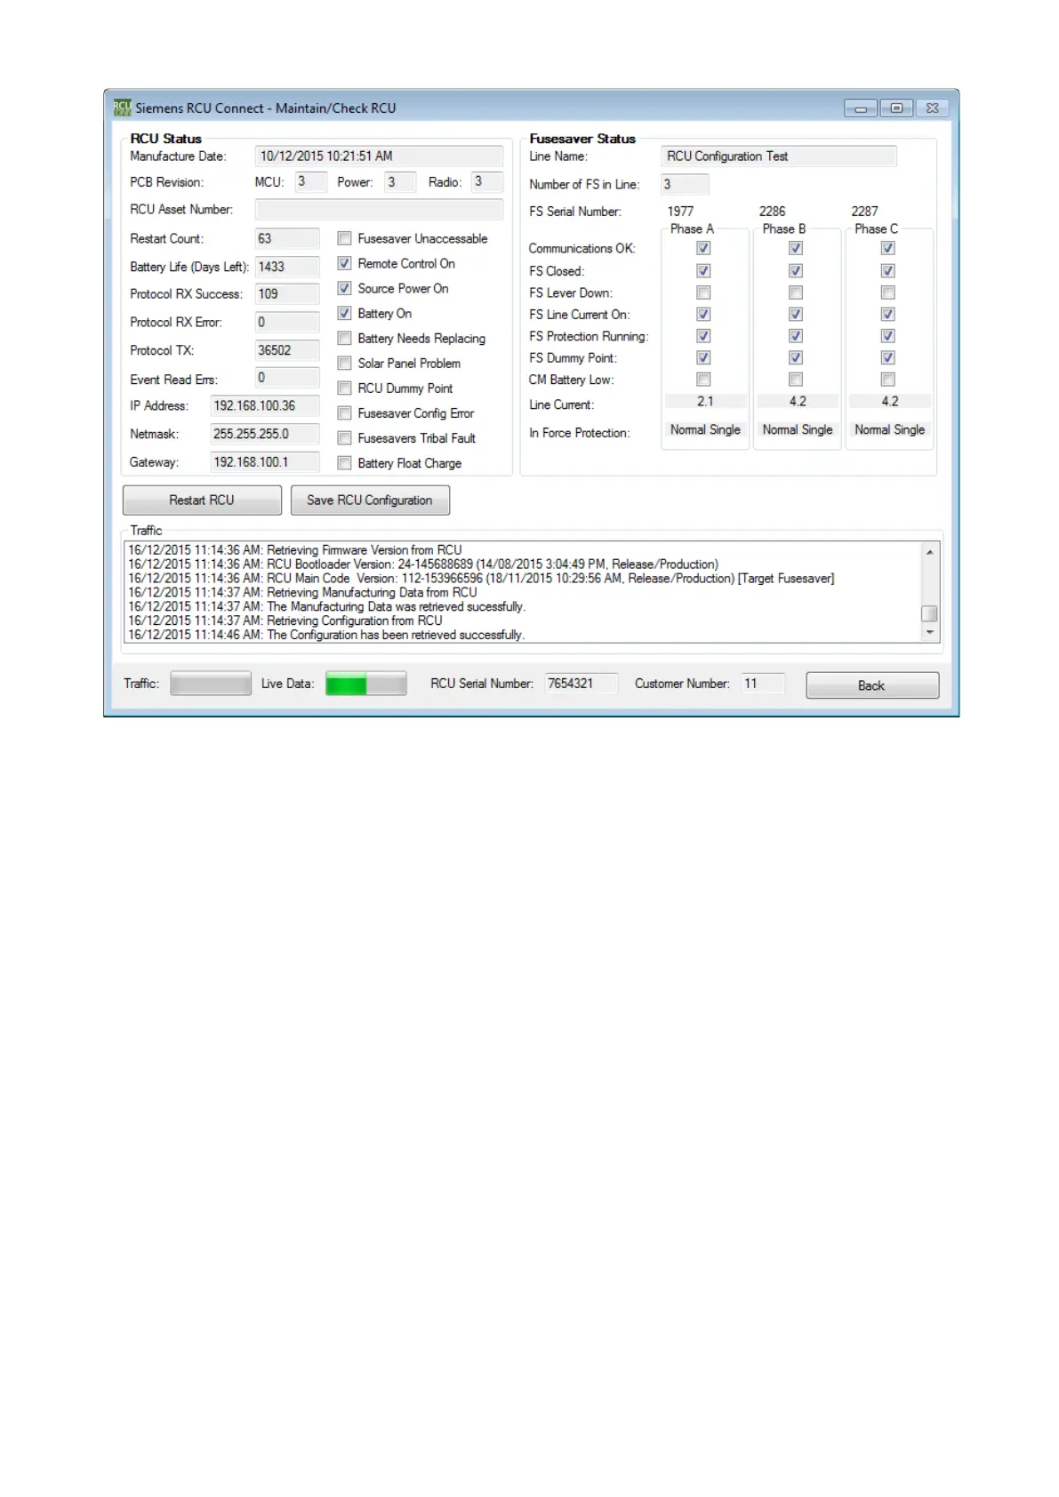The image size is (1059, 1497).
Task: Click Traffic log scrollbar up arrow
Action: (929, 552)
